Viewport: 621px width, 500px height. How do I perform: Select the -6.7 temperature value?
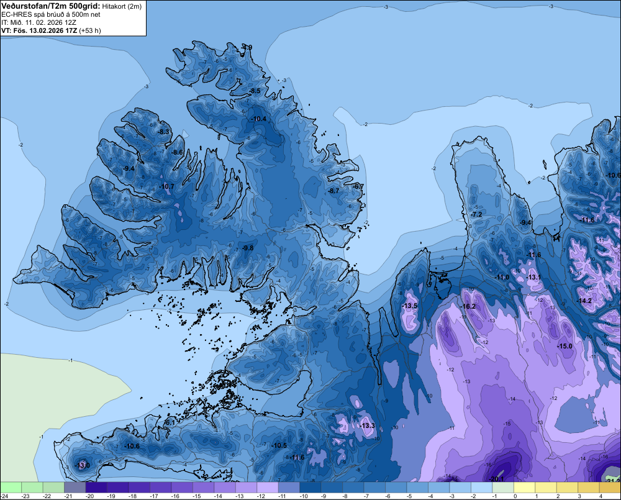358,186
